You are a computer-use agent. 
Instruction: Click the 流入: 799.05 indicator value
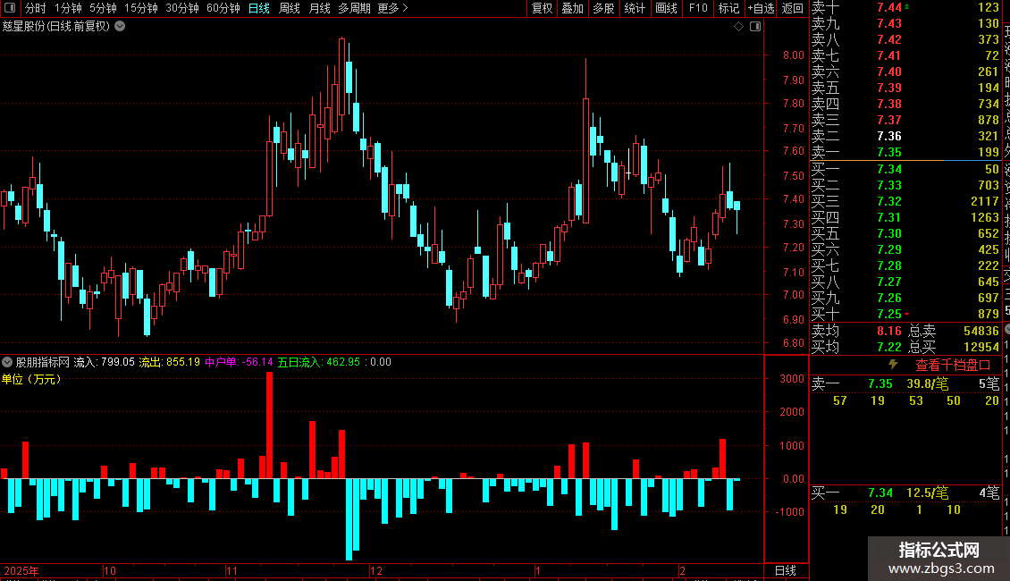pyautogui.click(x=104, y=362)
